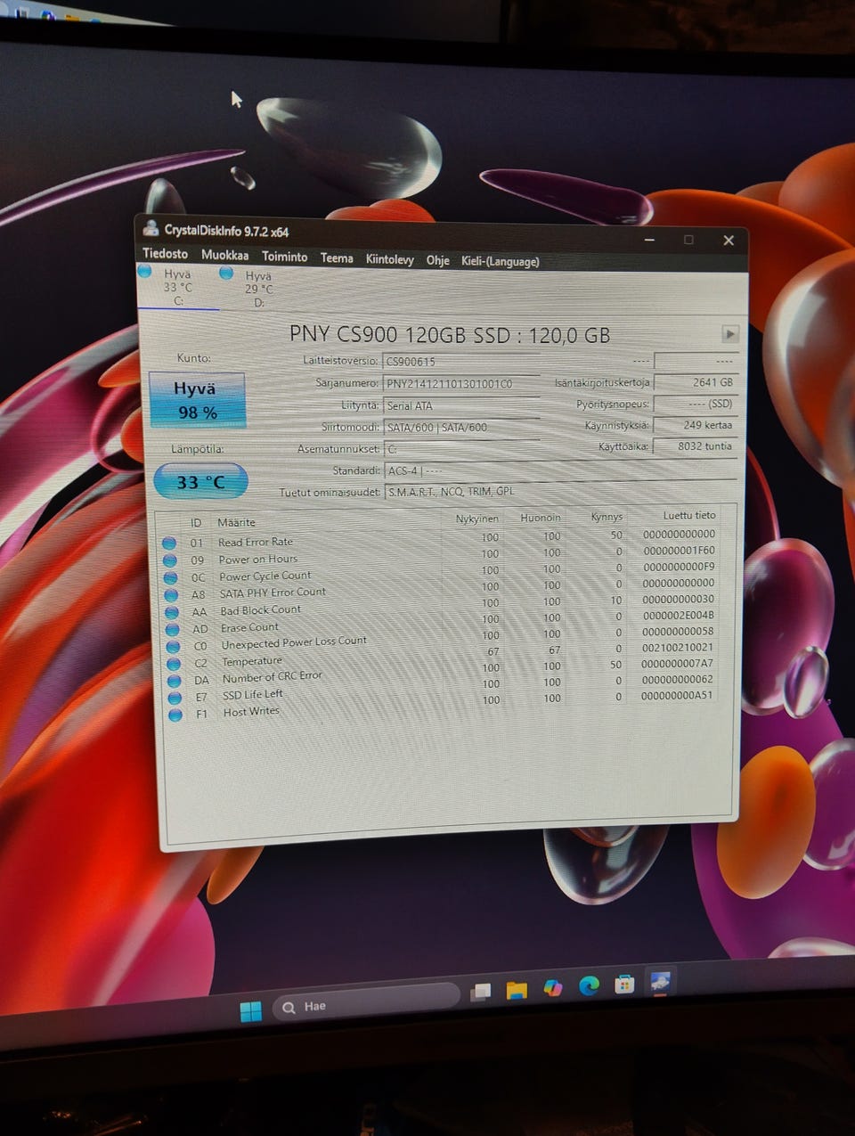This screenshot has height=1136, width=855.
Task: Click the Hyvä 98 % health status button
Action: tap(196, 399)
